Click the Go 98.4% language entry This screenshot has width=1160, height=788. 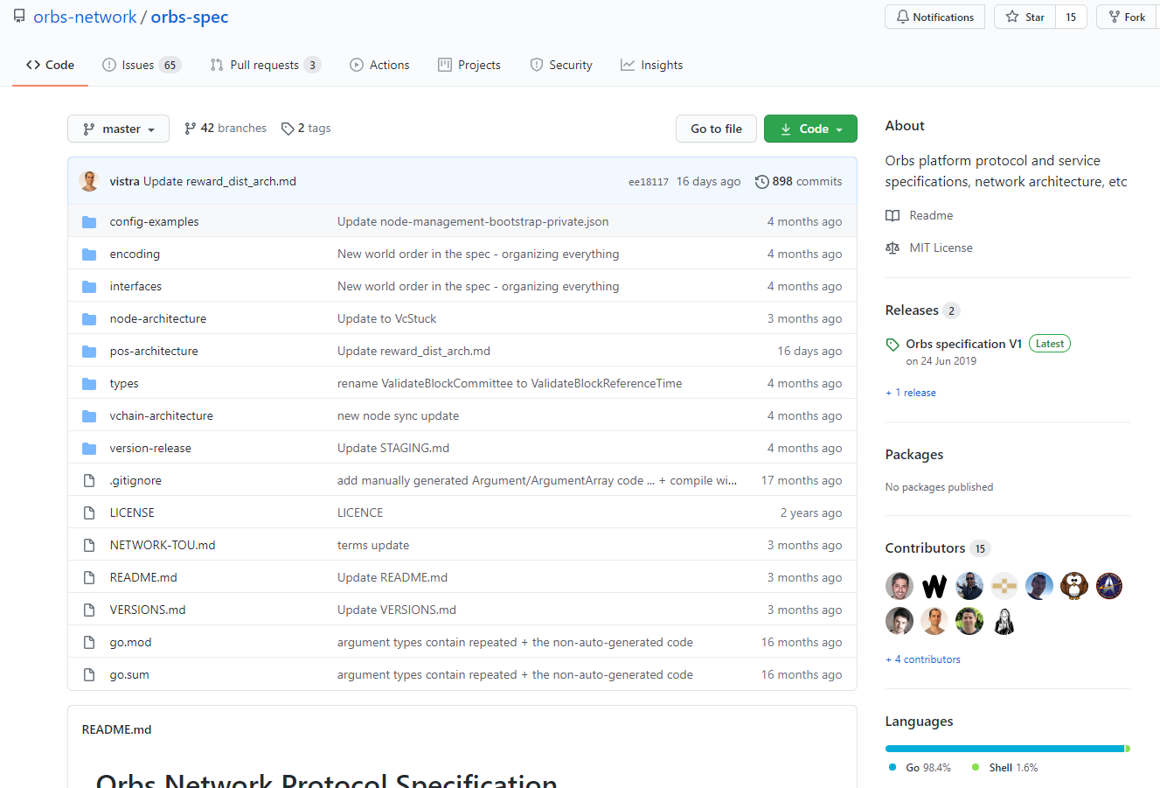click(920, 768)
